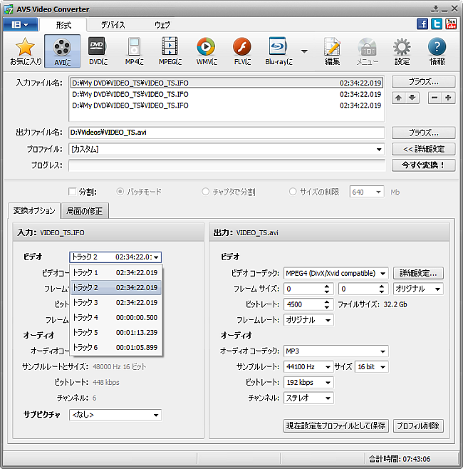Click the プロフィル削除 button
Image resolution: width=463 pixels, height=469 pixels.
coord(418,426)
